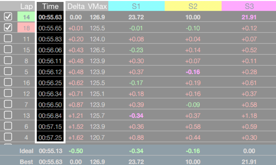Click delta +0.43 in lap 15 row

pyautogui.click(x=76, y=50)
